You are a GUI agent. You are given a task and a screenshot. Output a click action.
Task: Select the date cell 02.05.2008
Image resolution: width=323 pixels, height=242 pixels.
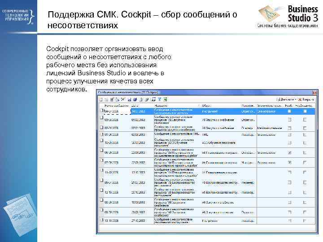138,134
